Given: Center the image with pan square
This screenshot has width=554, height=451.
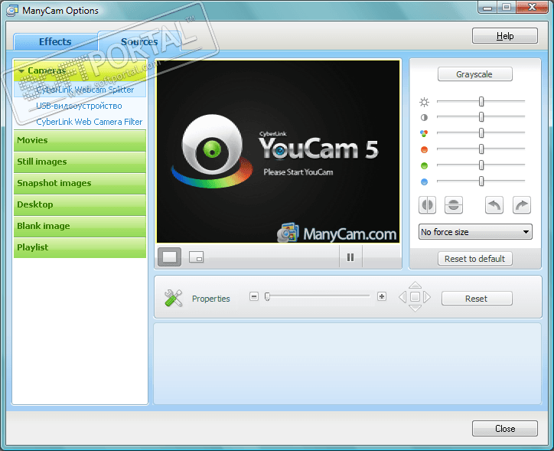Looking at the screenshot, I should 415,297.
